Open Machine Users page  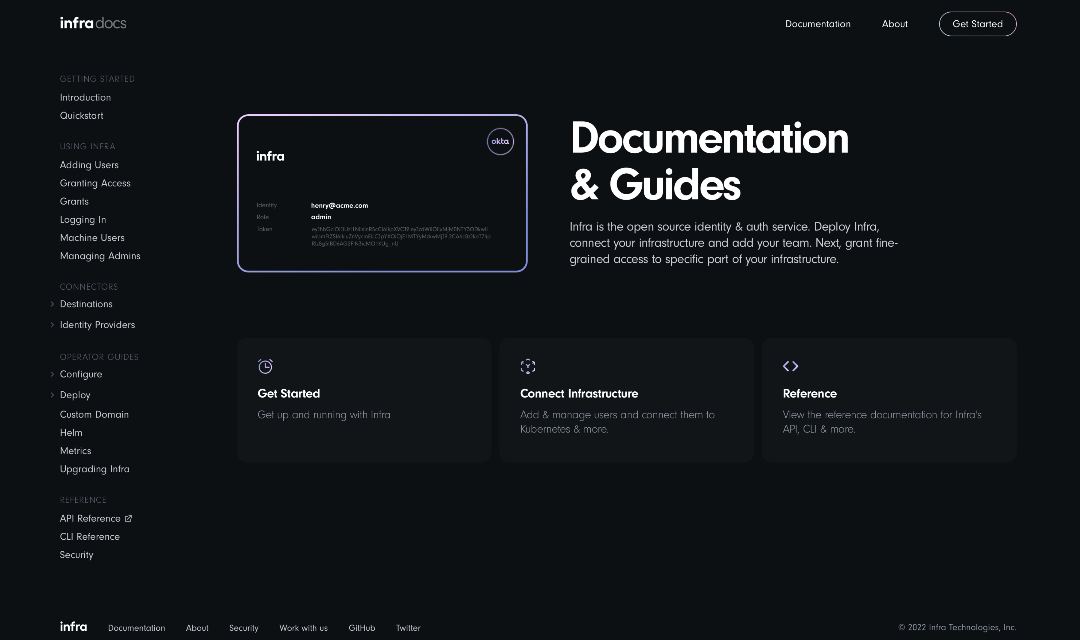point(92,238)
